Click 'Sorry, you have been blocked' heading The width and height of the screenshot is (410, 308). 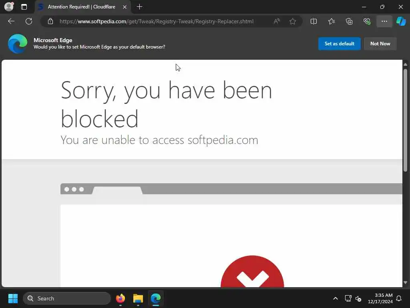click(x=166, y=104)
